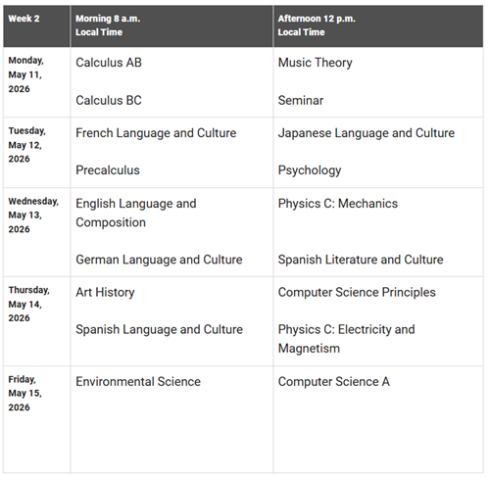Click Art History on Thursday
The width and height of the screenshot is (490, 477).
pos(105,293)
